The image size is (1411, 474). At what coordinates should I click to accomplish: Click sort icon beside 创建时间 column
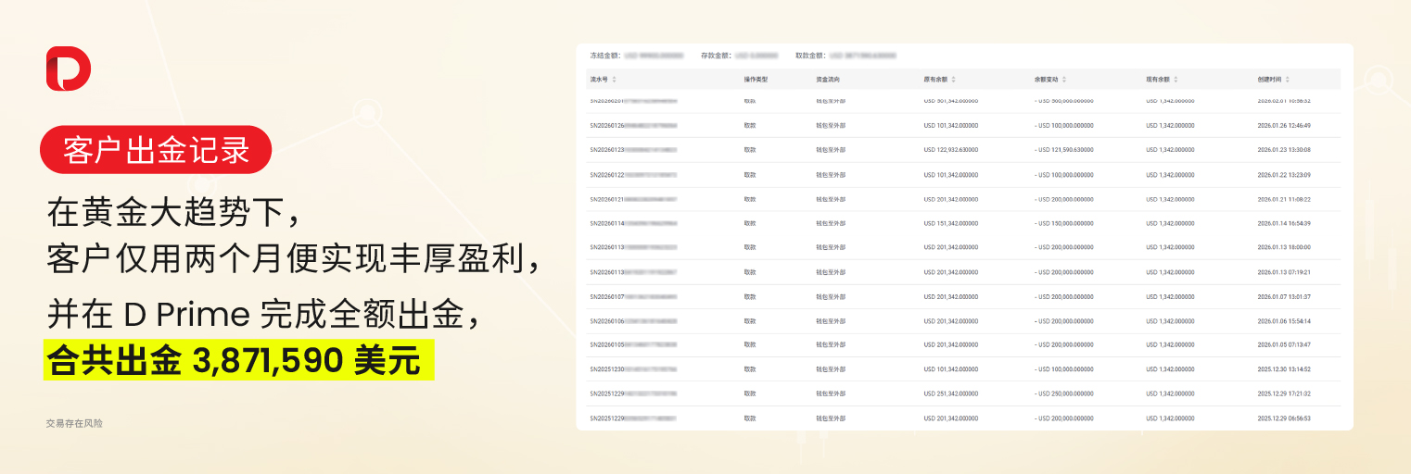tap(1287, 80)
